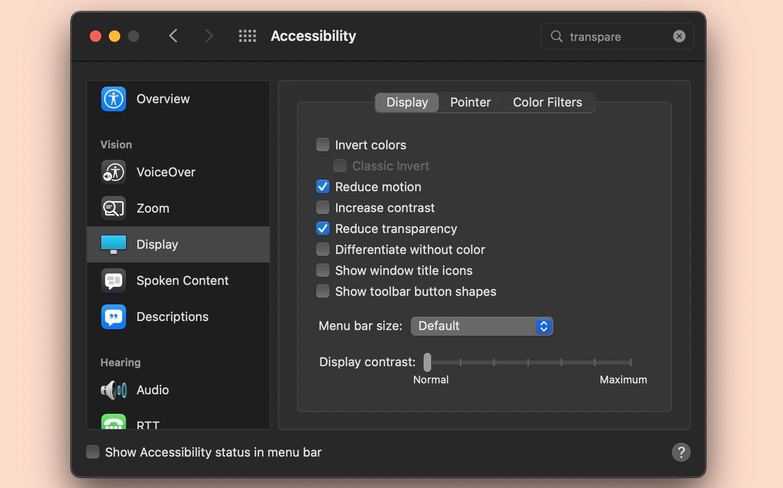Viewport: 783px width, 488px height.
Task: Open the Overview accessibility icon
Action: click(x=114, y=99)
